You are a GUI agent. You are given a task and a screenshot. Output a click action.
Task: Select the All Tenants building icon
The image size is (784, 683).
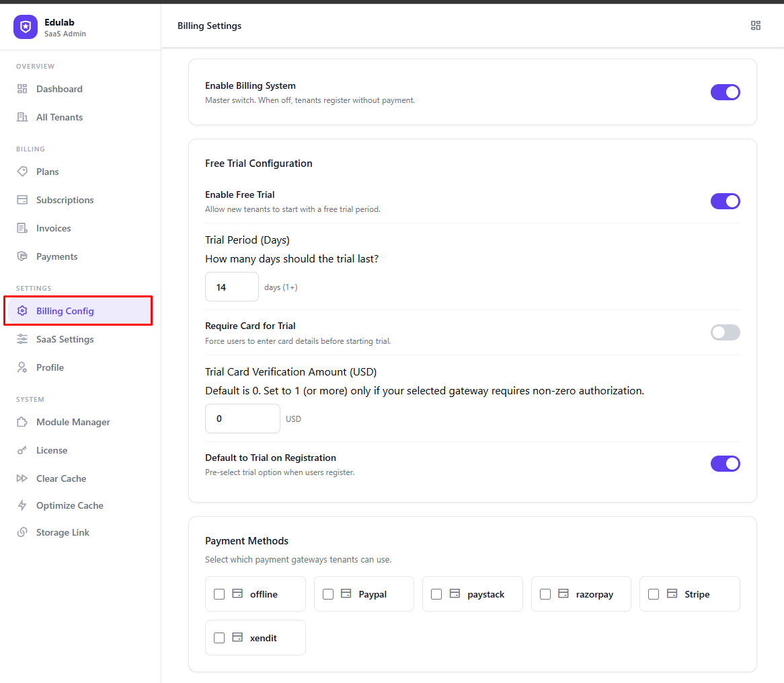pos(21,117)
